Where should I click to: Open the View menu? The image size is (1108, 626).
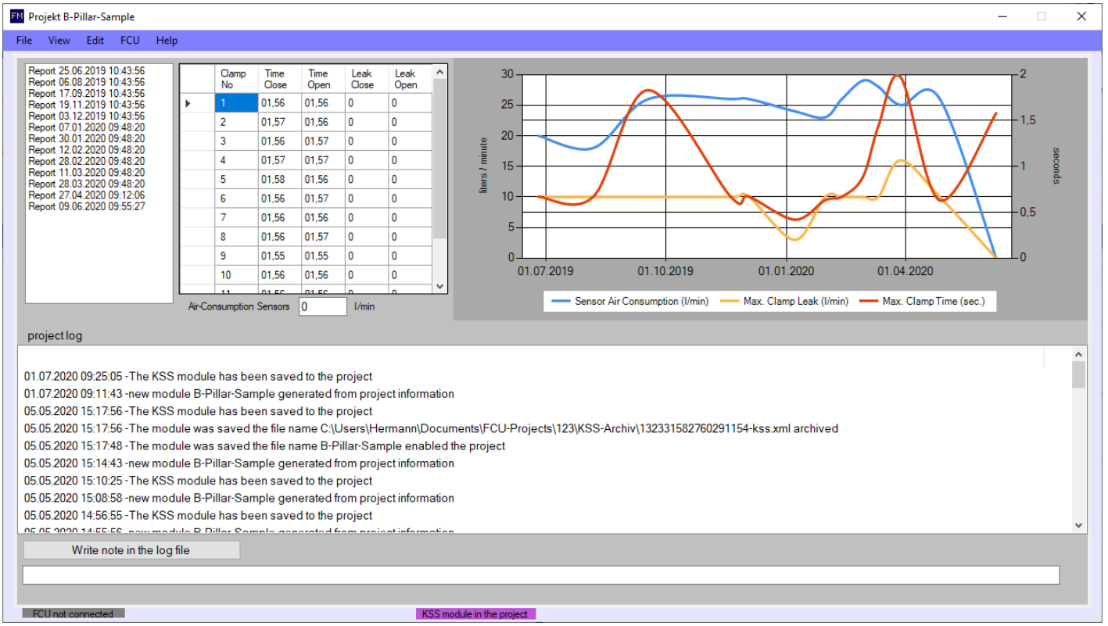click(59, 40)
